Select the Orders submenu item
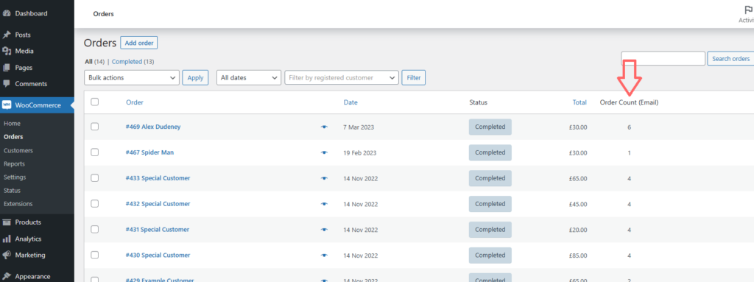The image size is (754, 282). tap(13, 137)
